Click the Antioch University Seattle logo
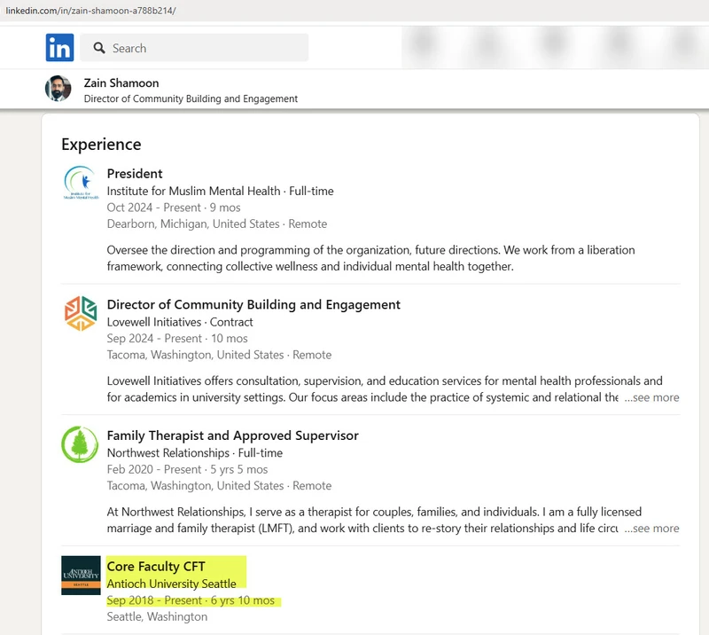This screenshot has width=709, height=635. [x=81, y=575]
